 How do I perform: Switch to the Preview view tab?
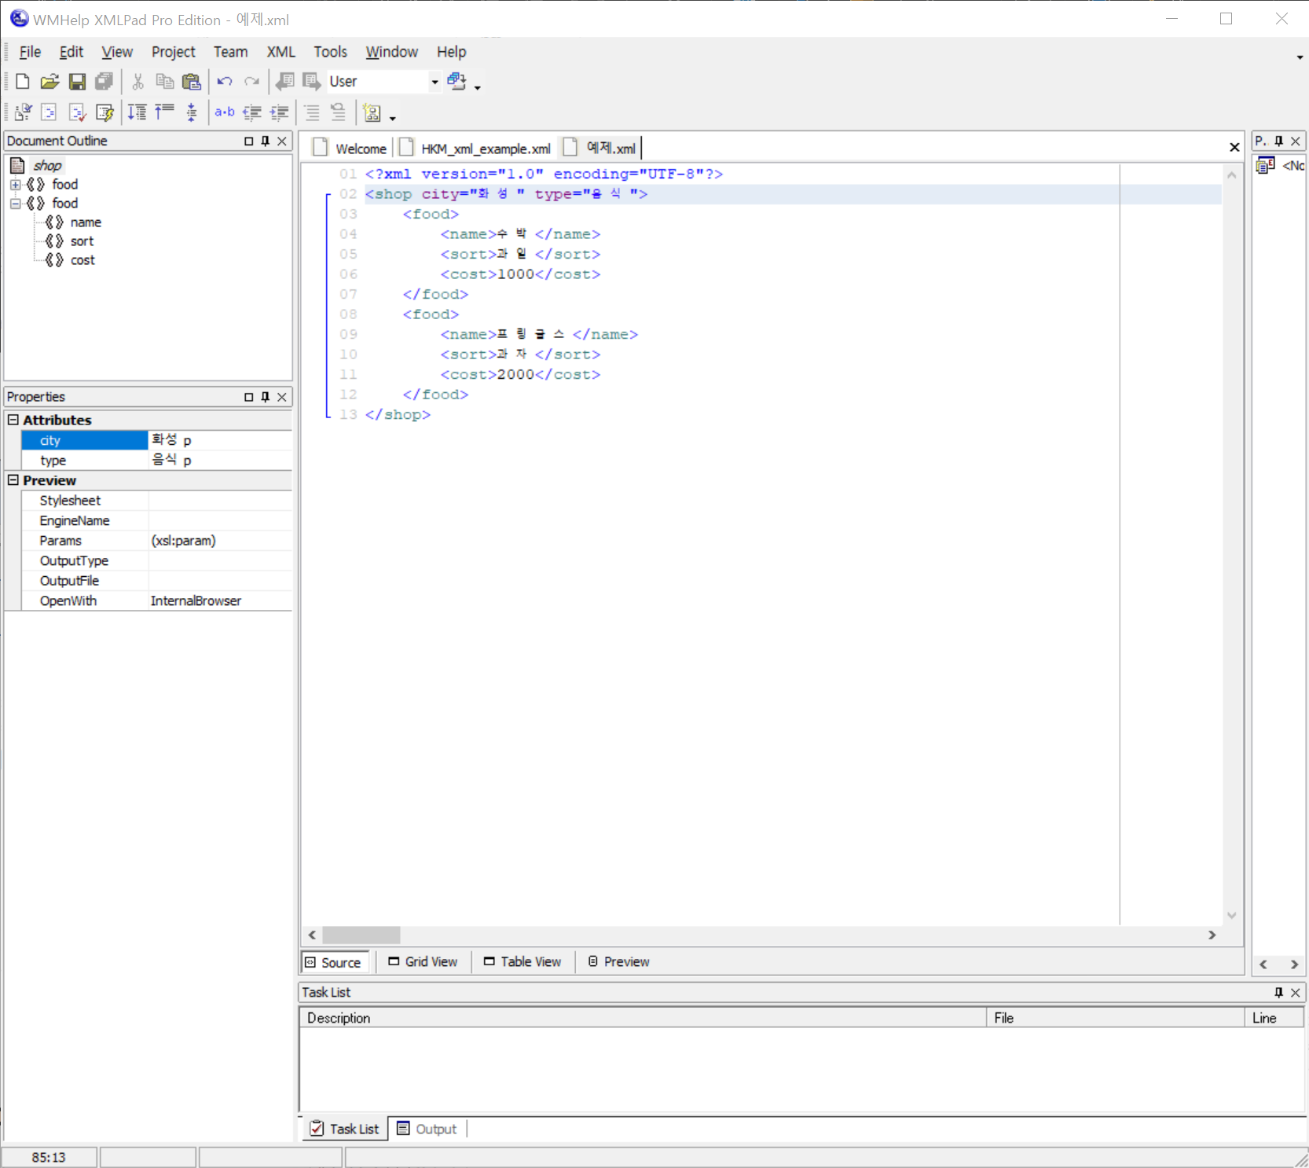pyautogui.click(x=619, y=962)
